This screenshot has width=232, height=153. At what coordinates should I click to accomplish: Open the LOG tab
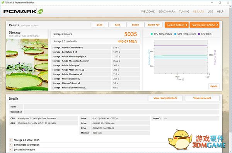pyautogui.click(x=210, y=12)
